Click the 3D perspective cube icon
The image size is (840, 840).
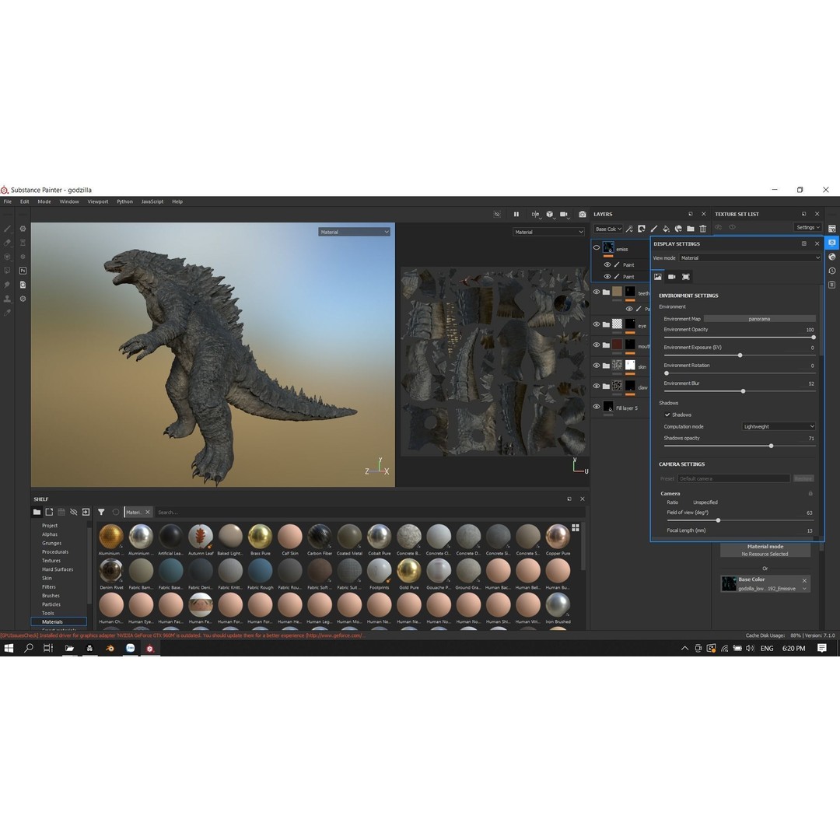coord(550,215)
